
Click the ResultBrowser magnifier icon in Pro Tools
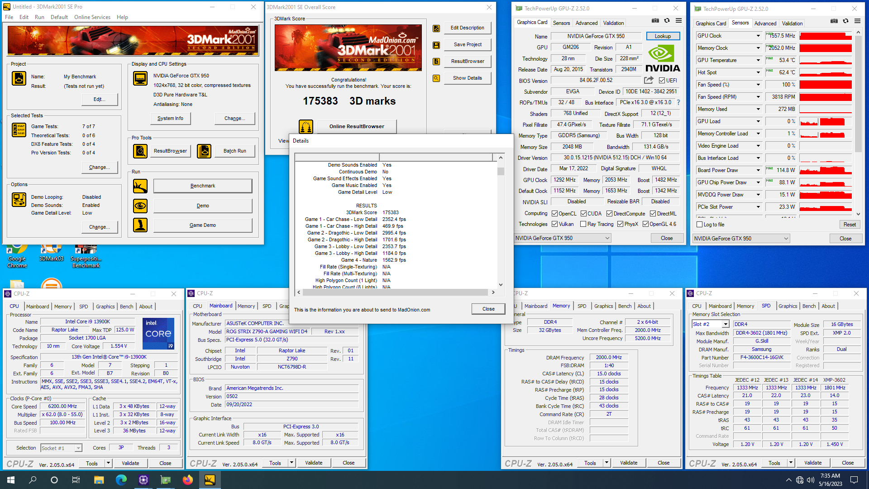[140, 151]
